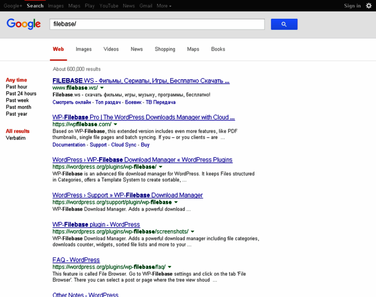Screen dimensions: 376x297
Task: Select the Web tab
Action: 58,49
